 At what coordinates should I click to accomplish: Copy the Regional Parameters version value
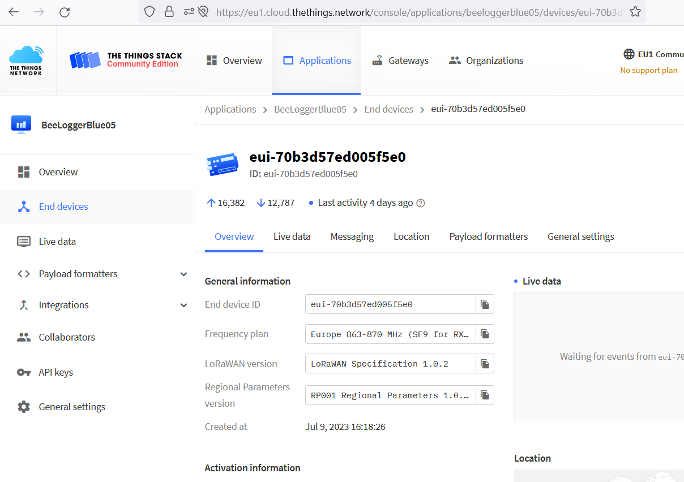point(485,395)
